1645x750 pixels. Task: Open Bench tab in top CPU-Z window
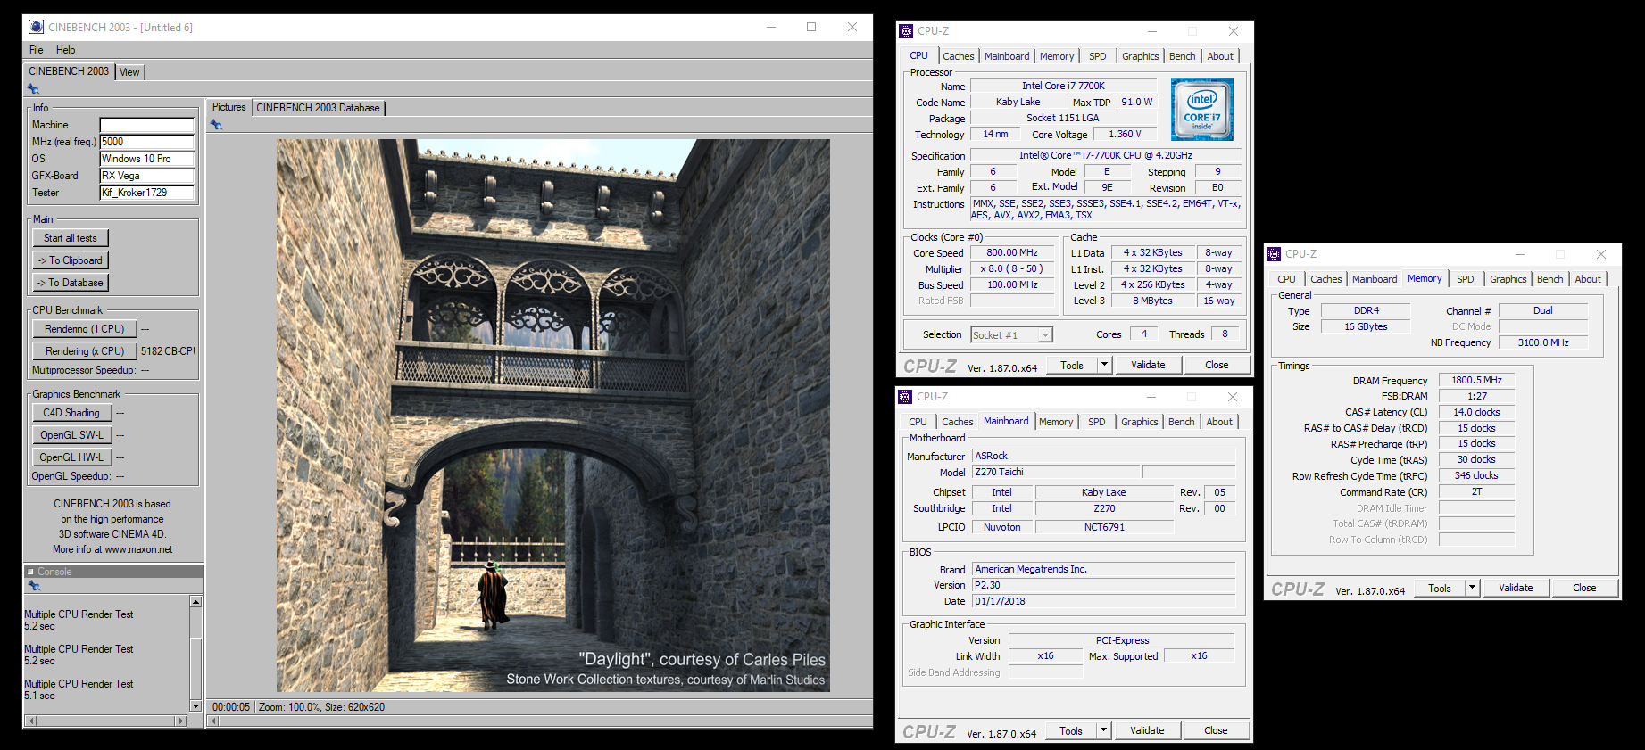(x=1183, y=56)
